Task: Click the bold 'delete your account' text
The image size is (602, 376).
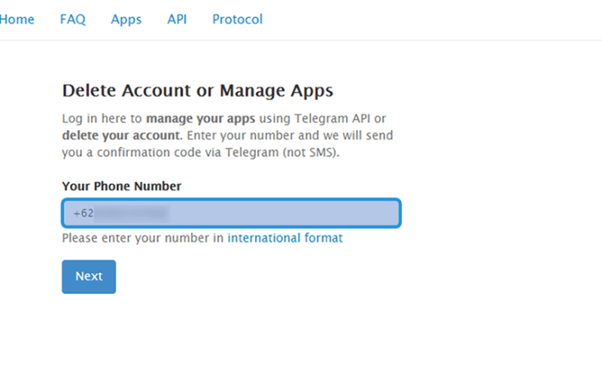Action: pos(121,135)
